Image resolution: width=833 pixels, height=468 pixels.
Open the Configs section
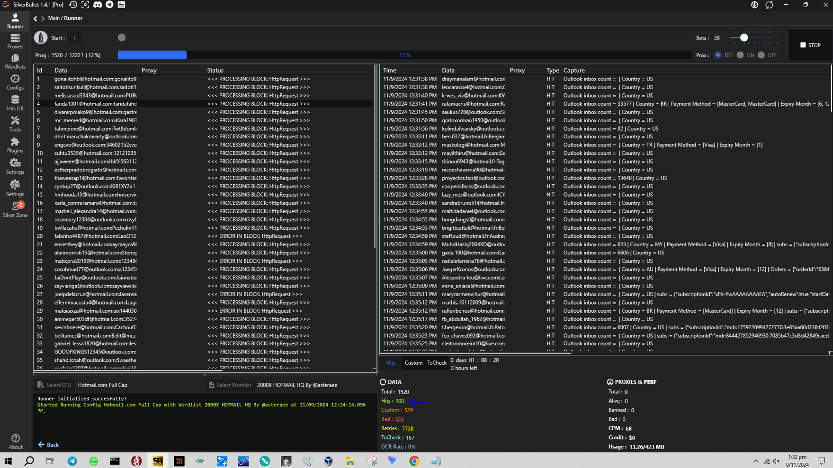click(15, 83)
